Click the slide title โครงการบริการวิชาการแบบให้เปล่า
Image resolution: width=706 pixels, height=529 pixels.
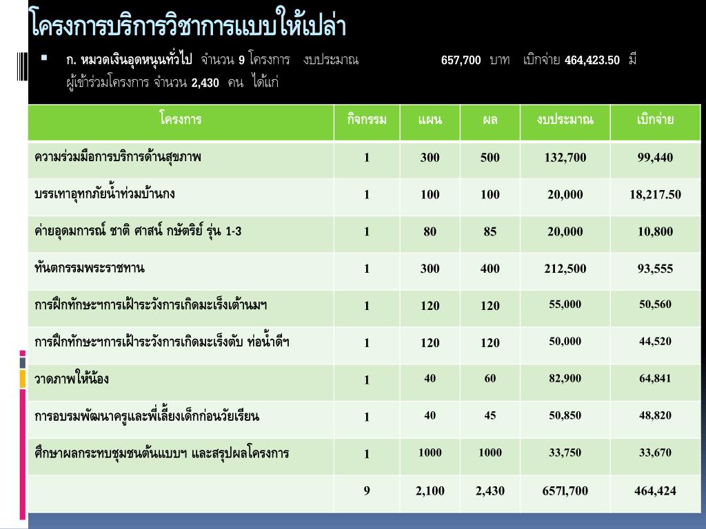(x=188, y=23)
